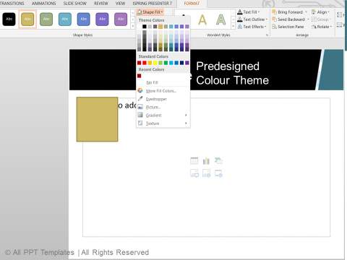Viewport: 347px width, 260px height.
Task: Click the 'Predesigned Colour Theme' slide title
Action: tap(232, 73)
